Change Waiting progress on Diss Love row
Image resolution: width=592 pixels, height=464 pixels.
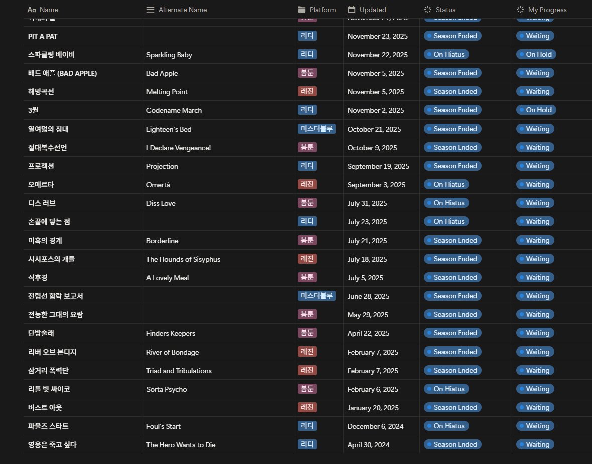pos(535,203)
